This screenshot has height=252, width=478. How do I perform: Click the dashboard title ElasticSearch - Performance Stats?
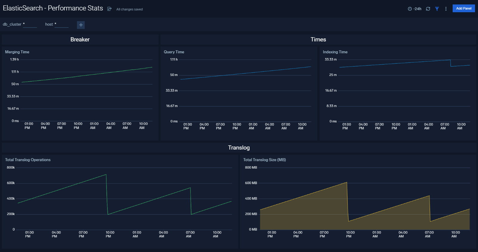click(x=53, y=8)
